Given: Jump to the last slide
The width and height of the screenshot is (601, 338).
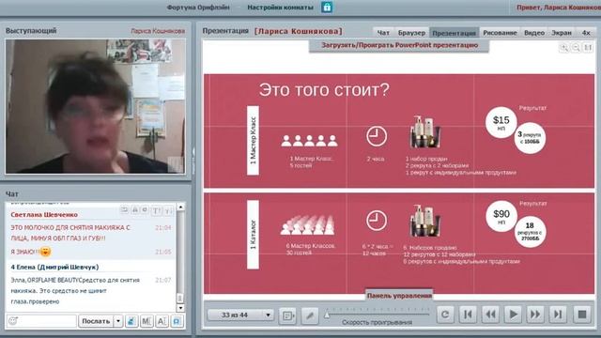Looking at the screenshot, I should tap(558, 315).
